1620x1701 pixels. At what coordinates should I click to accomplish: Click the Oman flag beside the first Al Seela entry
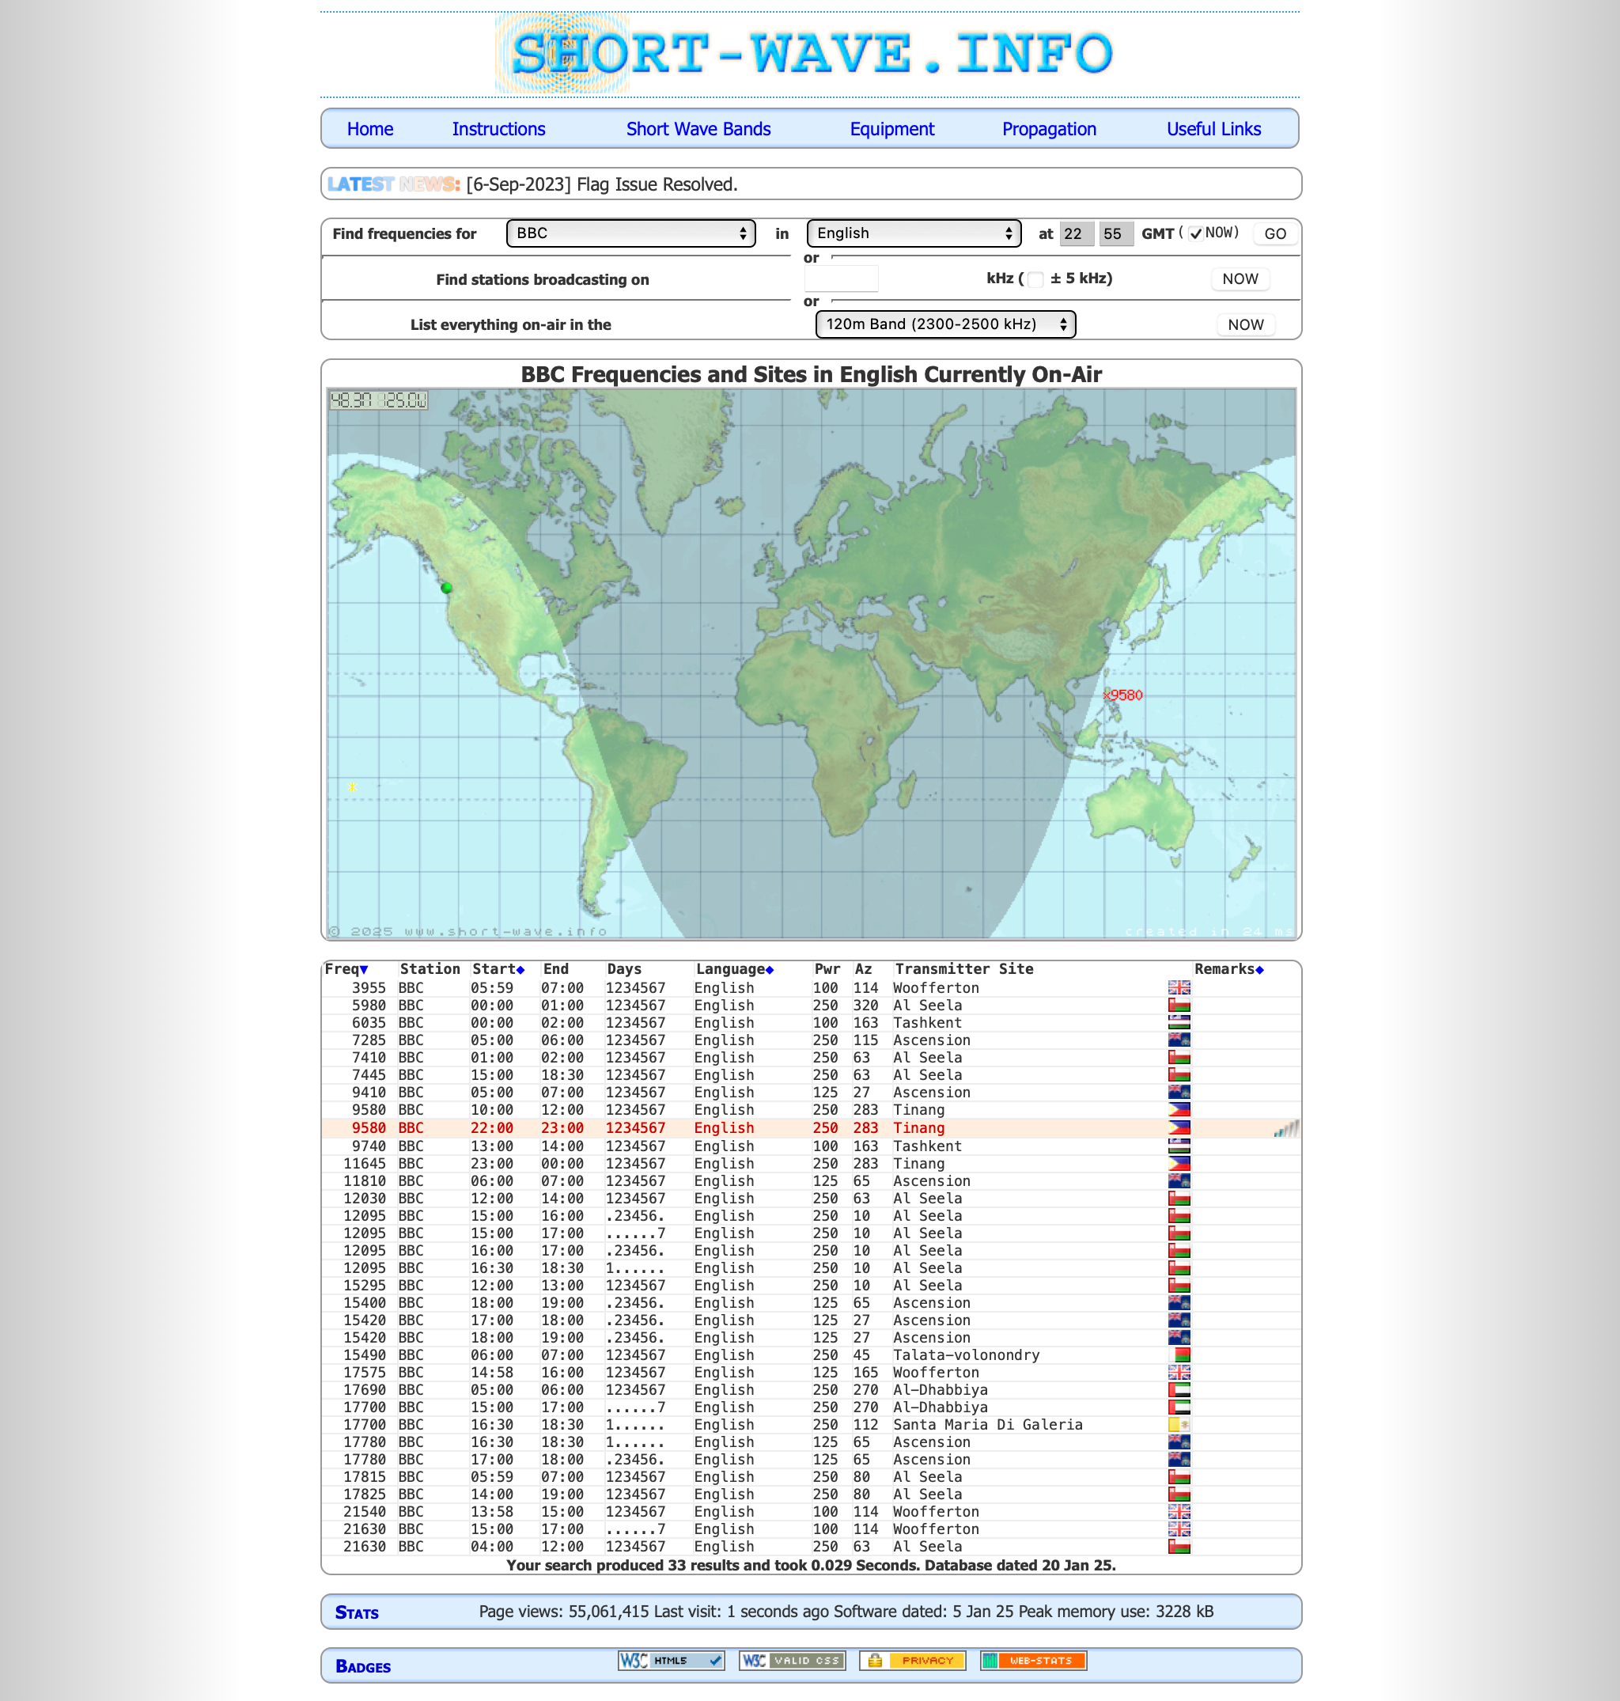pyautogui.click(x=1179, y=1006)
